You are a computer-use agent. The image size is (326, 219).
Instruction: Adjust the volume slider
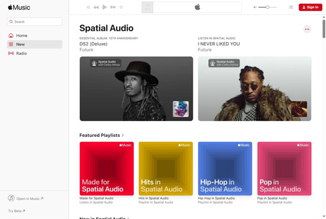coord(267,7)
